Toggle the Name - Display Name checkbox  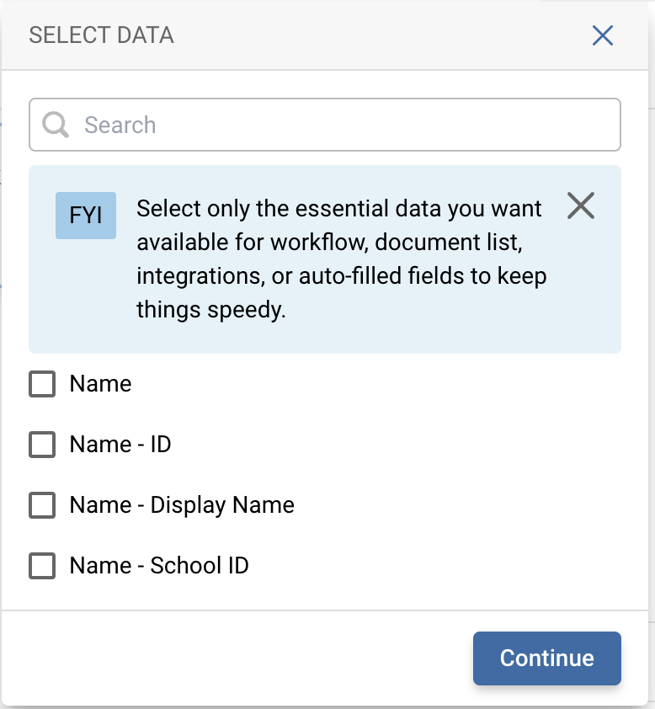[42, 505]
